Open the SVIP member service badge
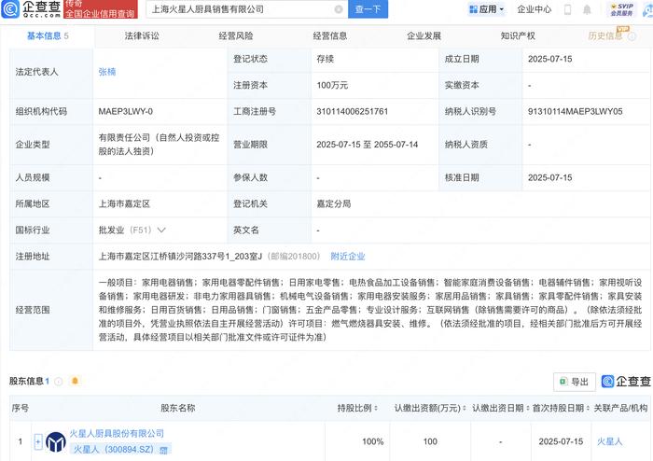Image resolution: width=653 pixels, height=461 pixels. click(x=622, y=9)
